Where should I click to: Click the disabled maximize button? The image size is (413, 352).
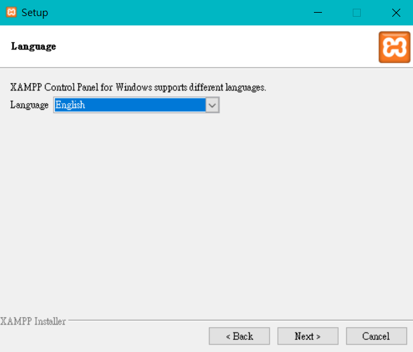click(357, 12)
